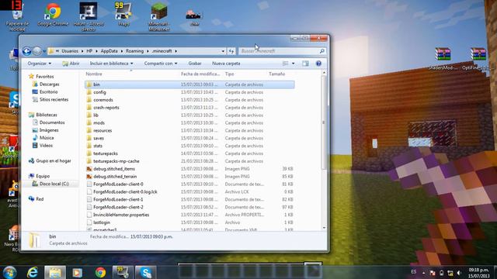The height and width of the screenshot is (279, 497).
Task: Click the Back navigation arrow in Explorer
Action: [26, 51]
